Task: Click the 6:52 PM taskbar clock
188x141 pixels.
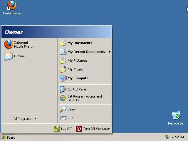Action: [x=178, y=137]
